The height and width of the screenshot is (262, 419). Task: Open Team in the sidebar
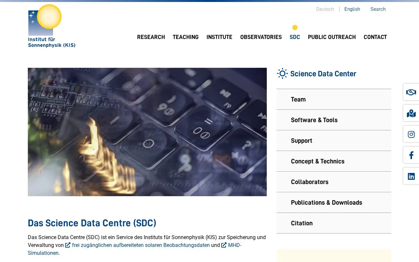[334, 99]
